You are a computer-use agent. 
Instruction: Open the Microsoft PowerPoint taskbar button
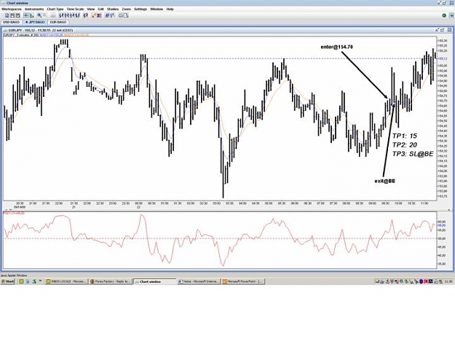(x=243, y=281)
